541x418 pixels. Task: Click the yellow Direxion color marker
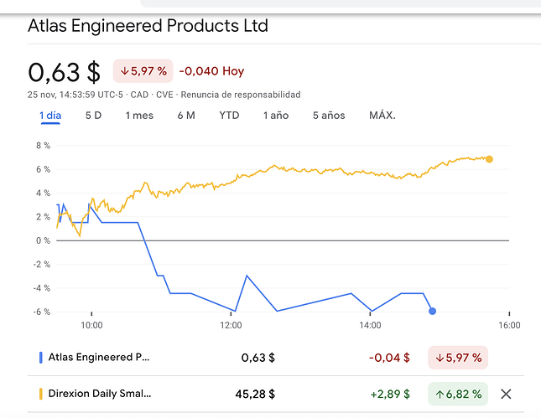click(41, 394)
